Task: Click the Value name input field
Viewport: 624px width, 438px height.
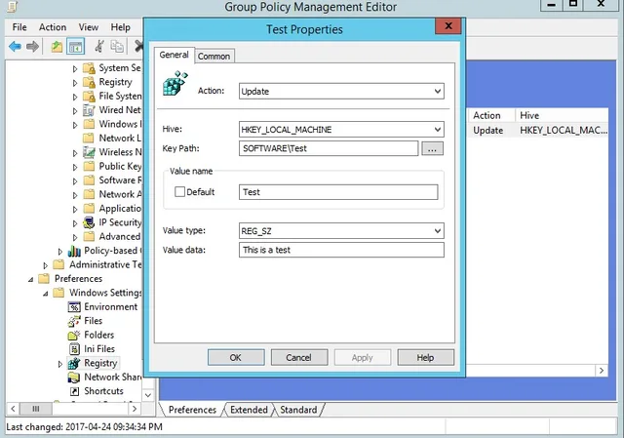Action: point(338,192)
